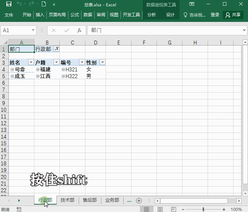Viewport: 248px width, 212px height.
Task: Click the confirm checkmark in formula bar
Action: pos(67,30)
